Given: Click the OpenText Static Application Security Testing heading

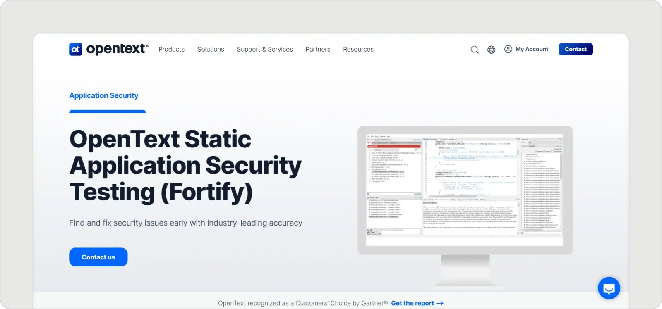Looking at the screenshot, I should tap(186, 166).
